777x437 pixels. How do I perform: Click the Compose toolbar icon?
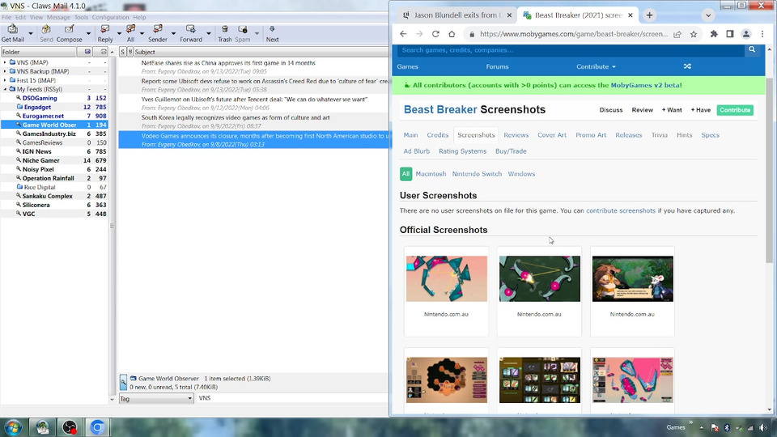click(x=70, y=33)
